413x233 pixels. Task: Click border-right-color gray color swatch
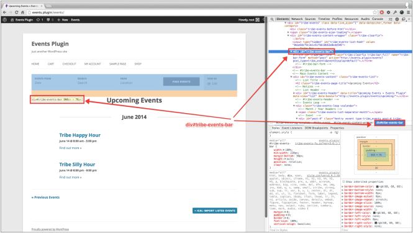[376, 223]
